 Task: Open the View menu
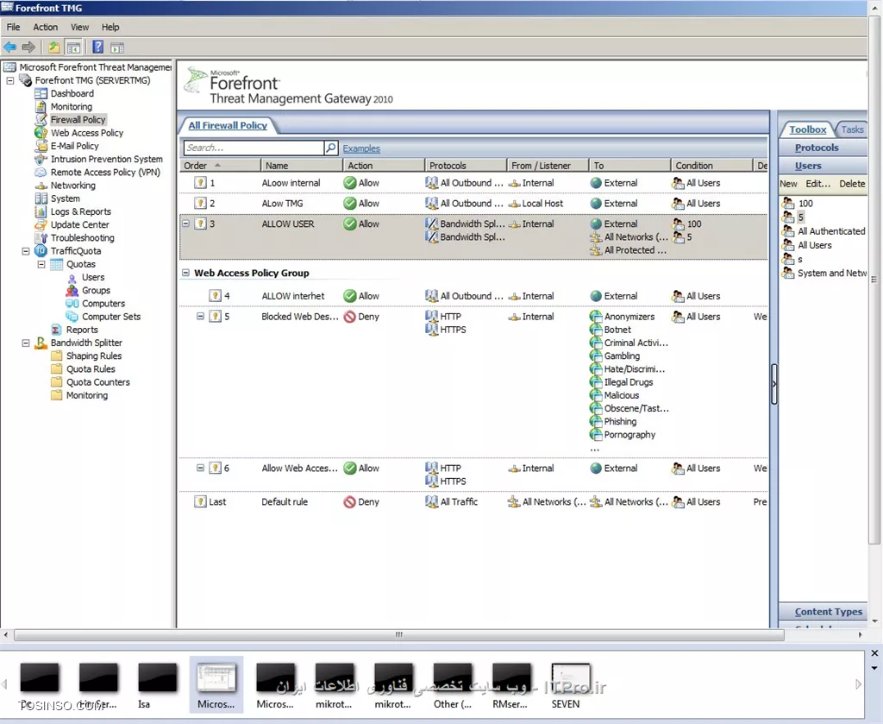(x=79, y=27)
